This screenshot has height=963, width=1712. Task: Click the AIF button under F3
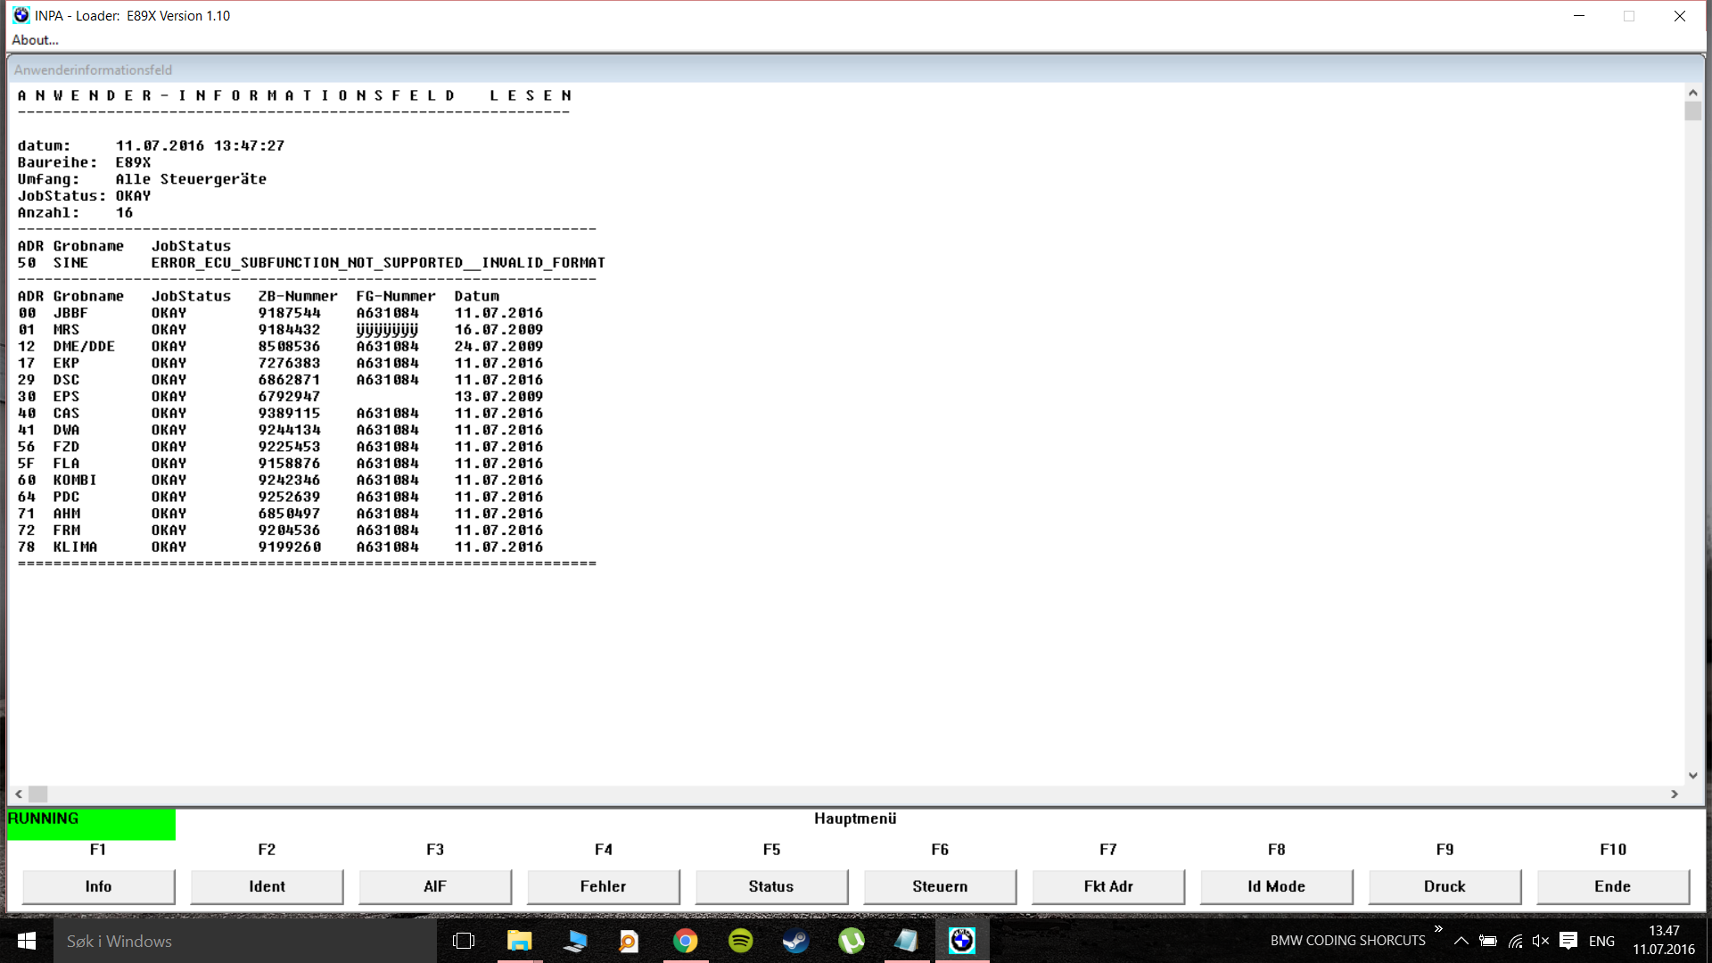click(x=435, y=886)
